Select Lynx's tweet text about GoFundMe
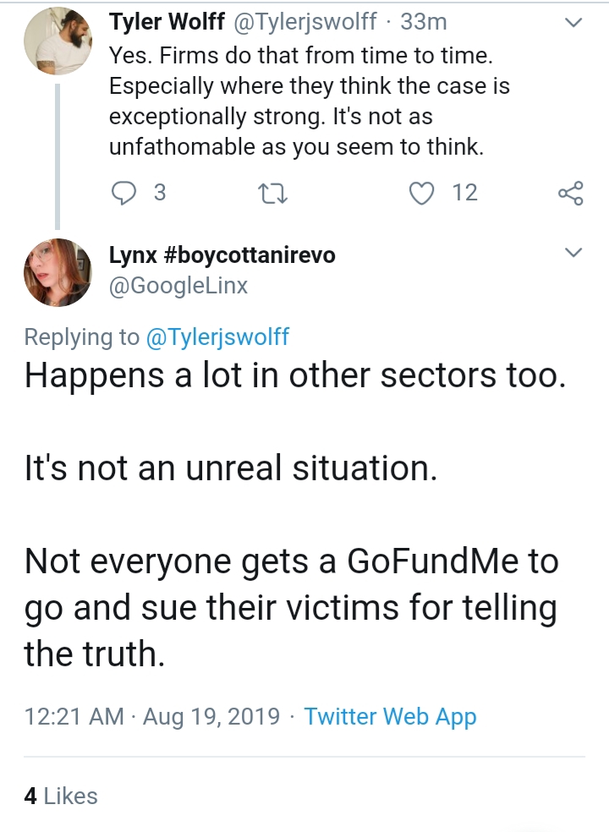Viewport: 609px width, 832px height. [292, 607]
